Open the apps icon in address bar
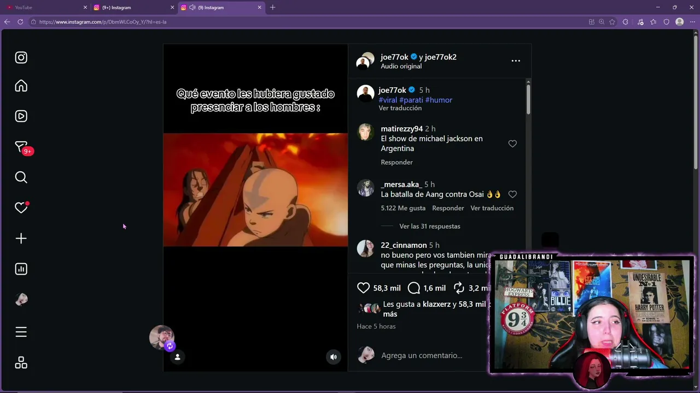 [x=591, y=22]
